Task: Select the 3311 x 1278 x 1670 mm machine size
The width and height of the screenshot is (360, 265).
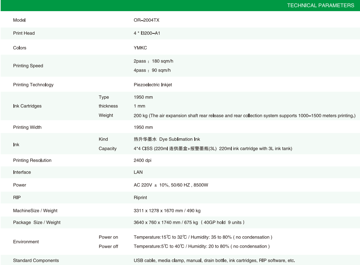Action: 159,211
